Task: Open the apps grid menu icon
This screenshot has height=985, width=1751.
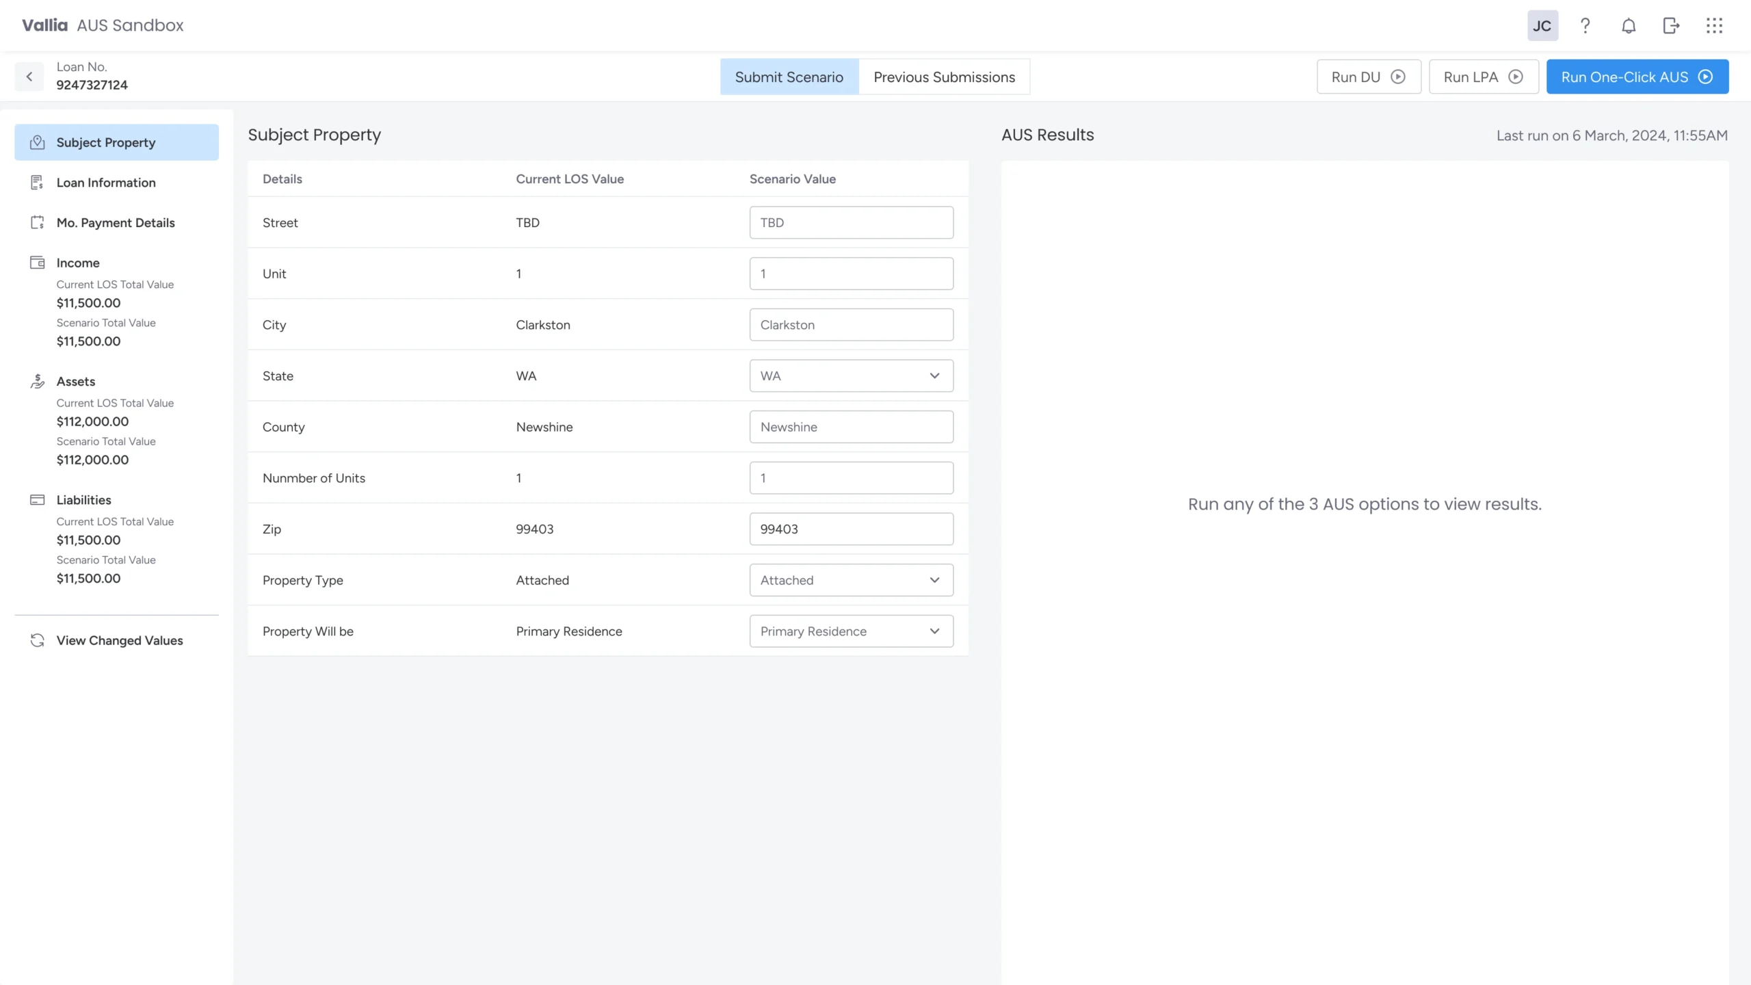Action: coord(1714,26)
